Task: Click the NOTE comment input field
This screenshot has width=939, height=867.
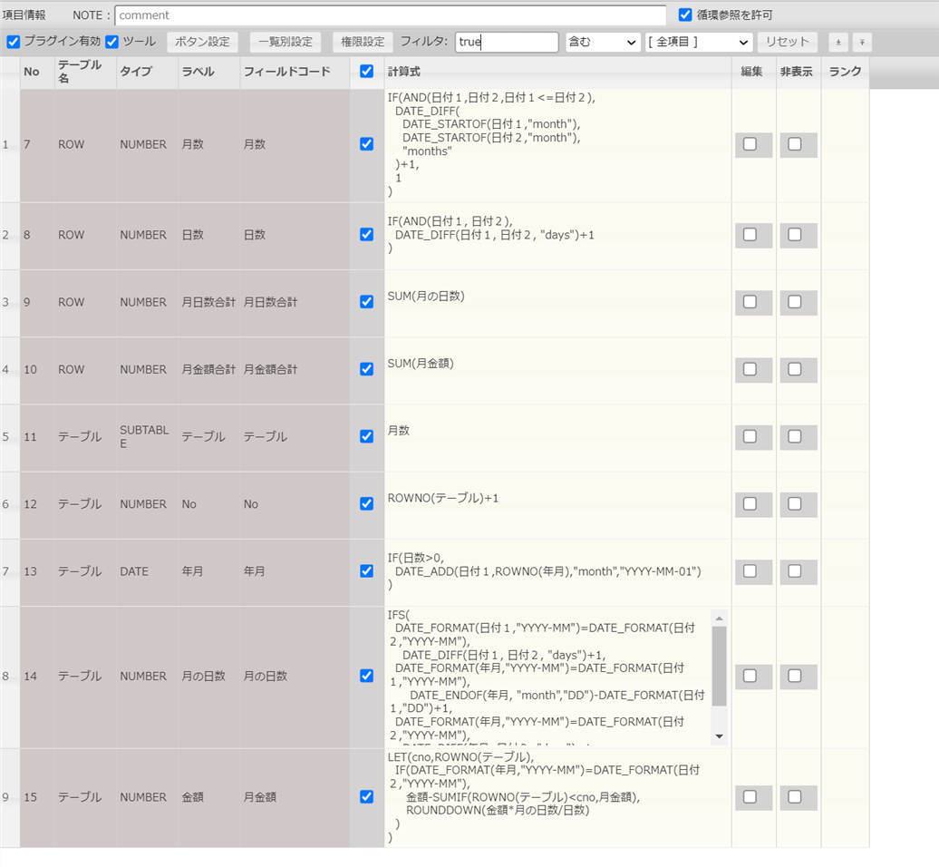Action: (x=391, y=15)
